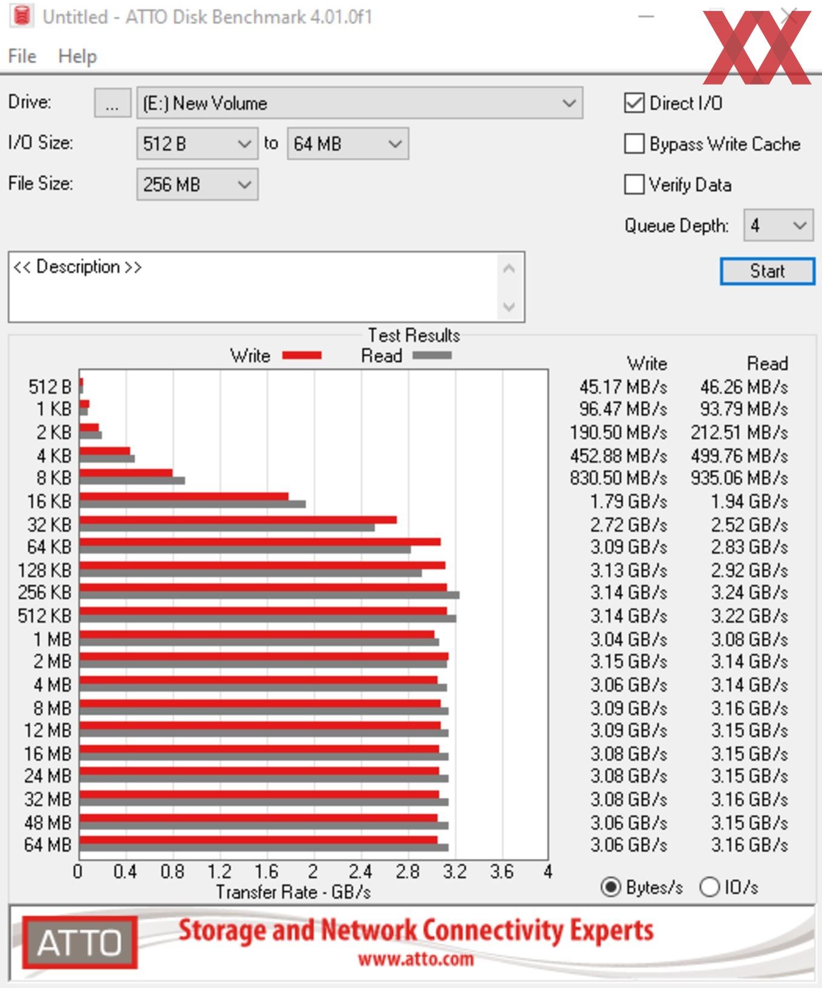Open the Queue Depth dropdown
822x988 pixels.
coord(778,225)
